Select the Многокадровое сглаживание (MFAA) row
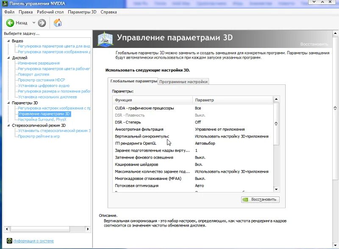The width and height of the screenshot is (339, 249). pos(193,179)
